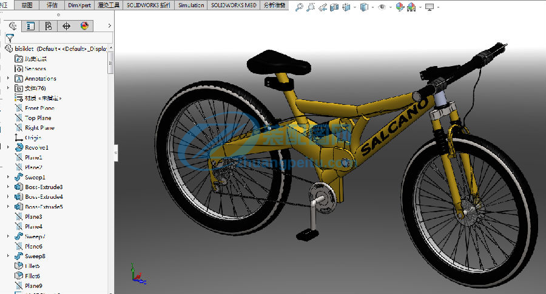Click the feature tree filter funnel icon
The height and width of the screenshot is (294, 546).
coord(10,38)
